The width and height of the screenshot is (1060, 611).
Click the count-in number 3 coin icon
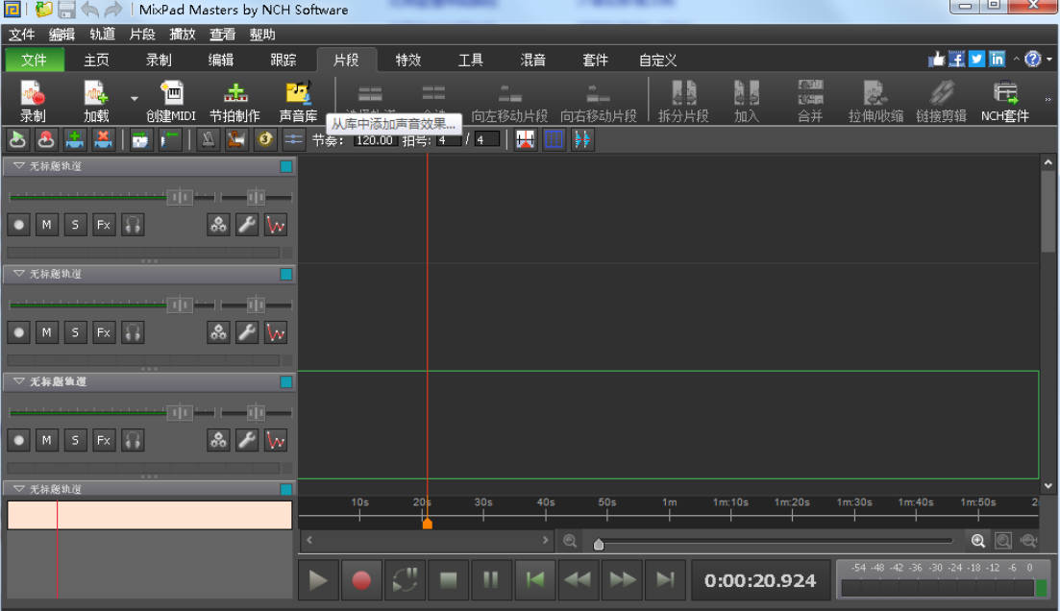[265, 140]
